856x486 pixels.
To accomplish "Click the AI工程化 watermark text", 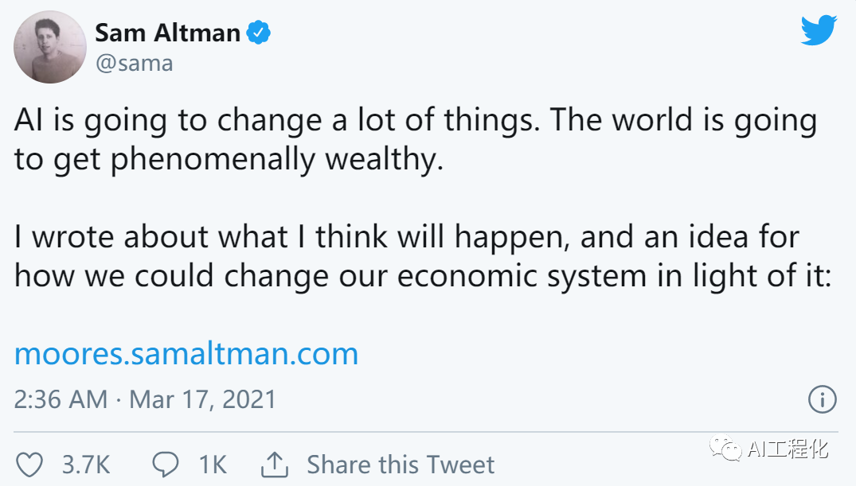I will click(788, 449).
